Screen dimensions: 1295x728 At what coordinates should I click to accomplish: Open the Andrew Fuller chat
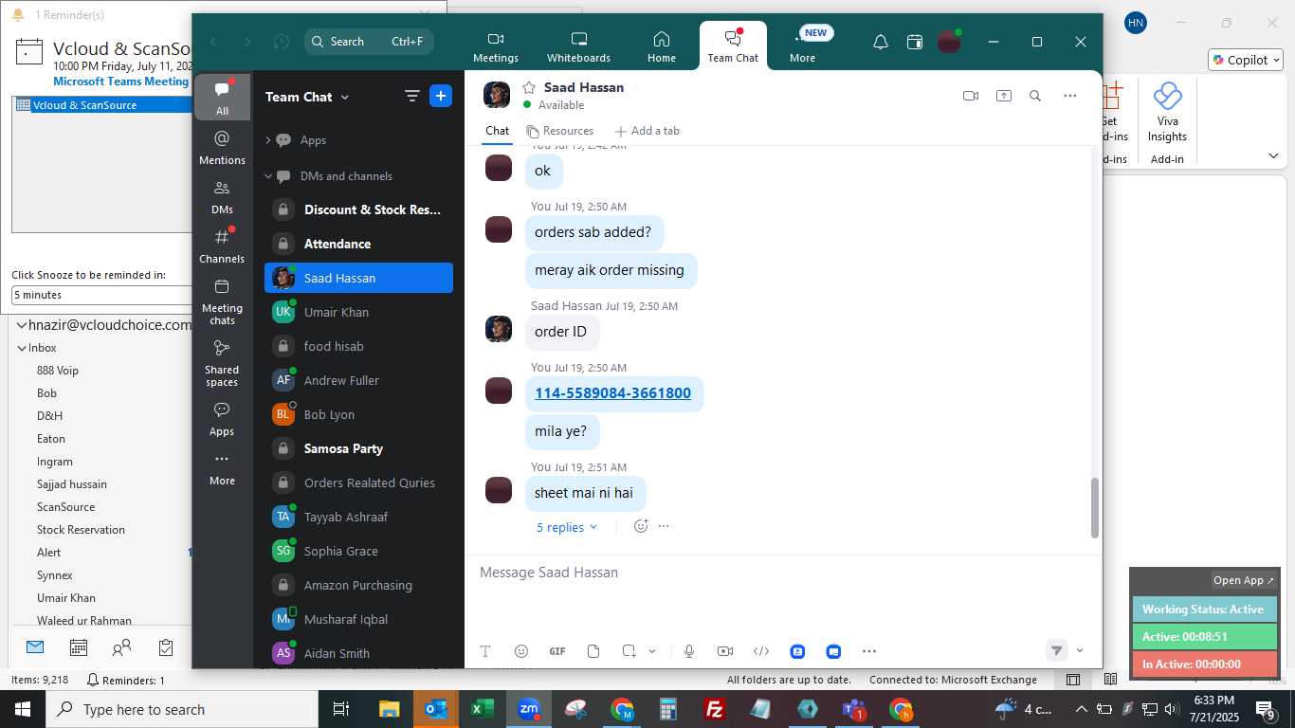tap(358, 380)
